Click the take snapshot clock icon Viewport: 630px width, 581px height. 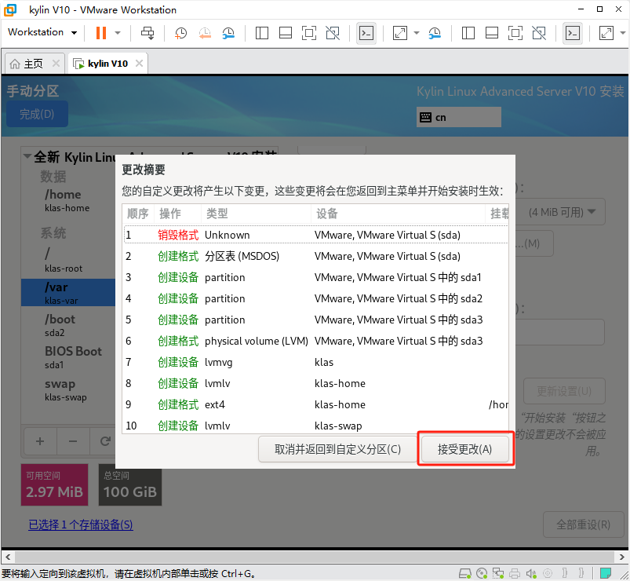180,33
